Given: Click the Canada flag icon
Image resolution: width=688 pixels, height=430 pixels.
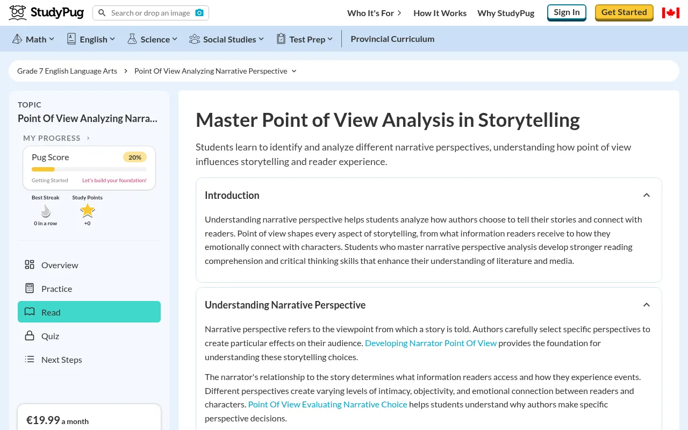Looking at the screenshot, I should pyautogui.click(x=670, y=13).
